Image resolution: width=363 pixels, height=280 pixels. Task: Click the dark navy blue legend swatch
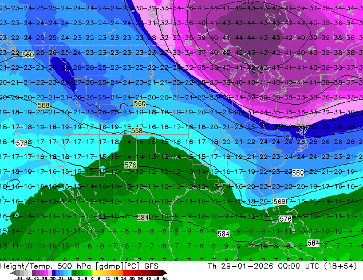[x=54, y=273]
